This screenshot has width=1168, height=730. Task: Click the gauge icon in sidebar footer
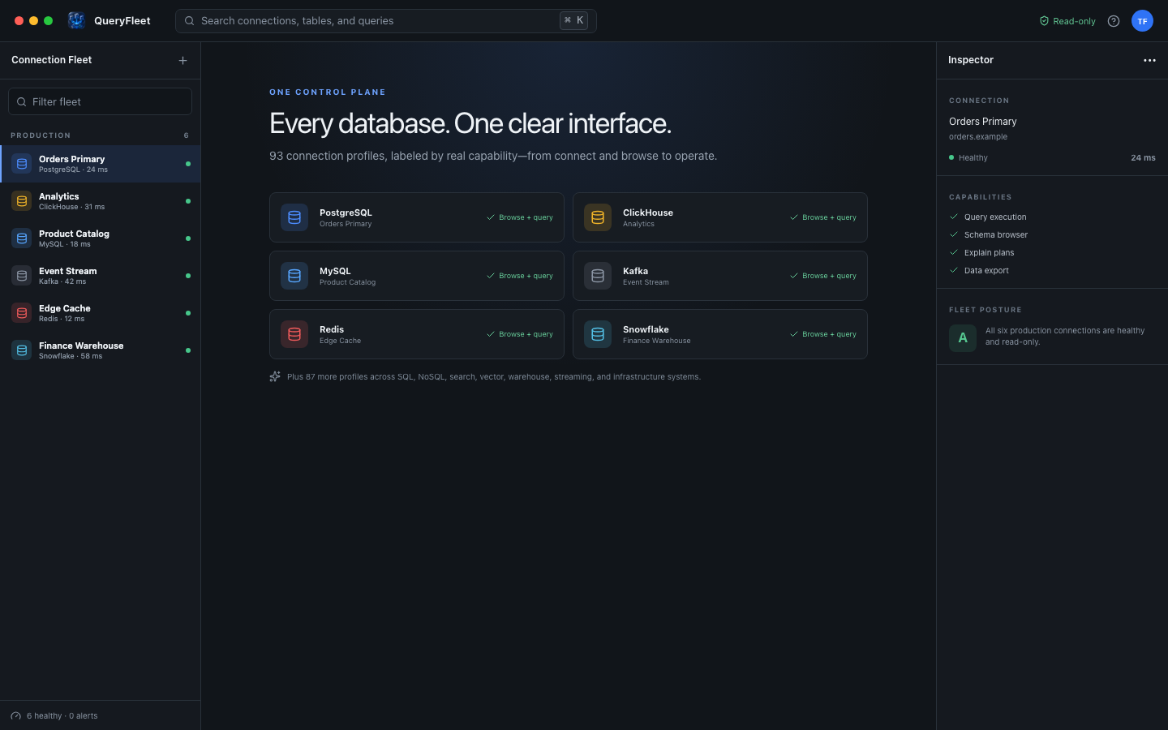pyautogui.click(x=16, y=716)
